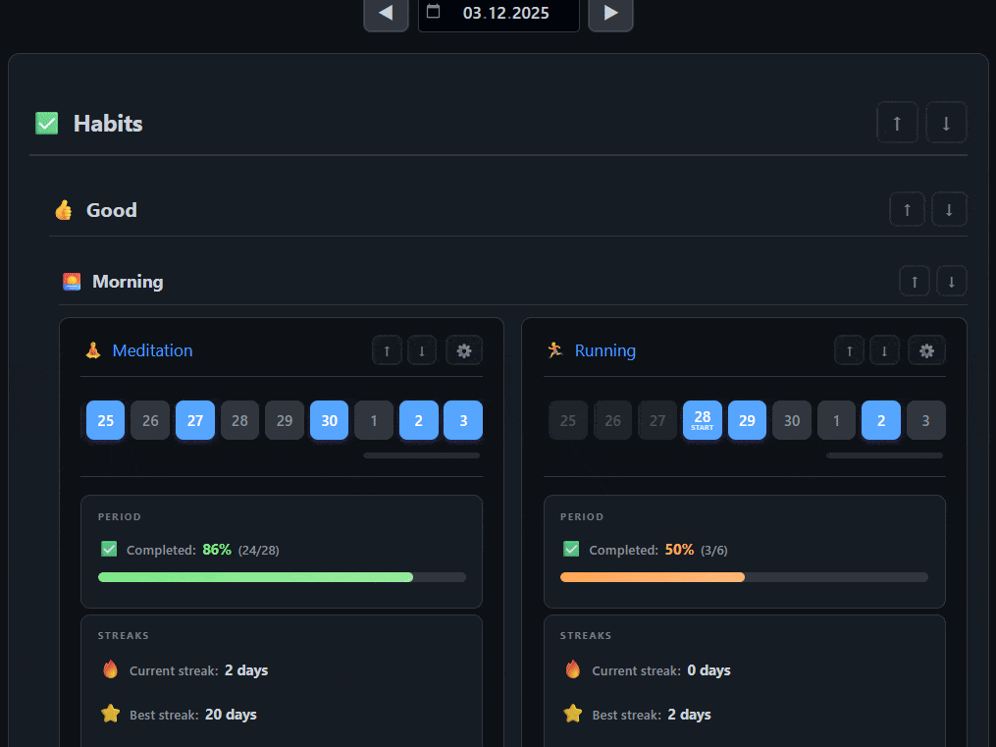The image size is (996, 747).
Task: Toggle Meditation day 3
Action: coord(464,420)
